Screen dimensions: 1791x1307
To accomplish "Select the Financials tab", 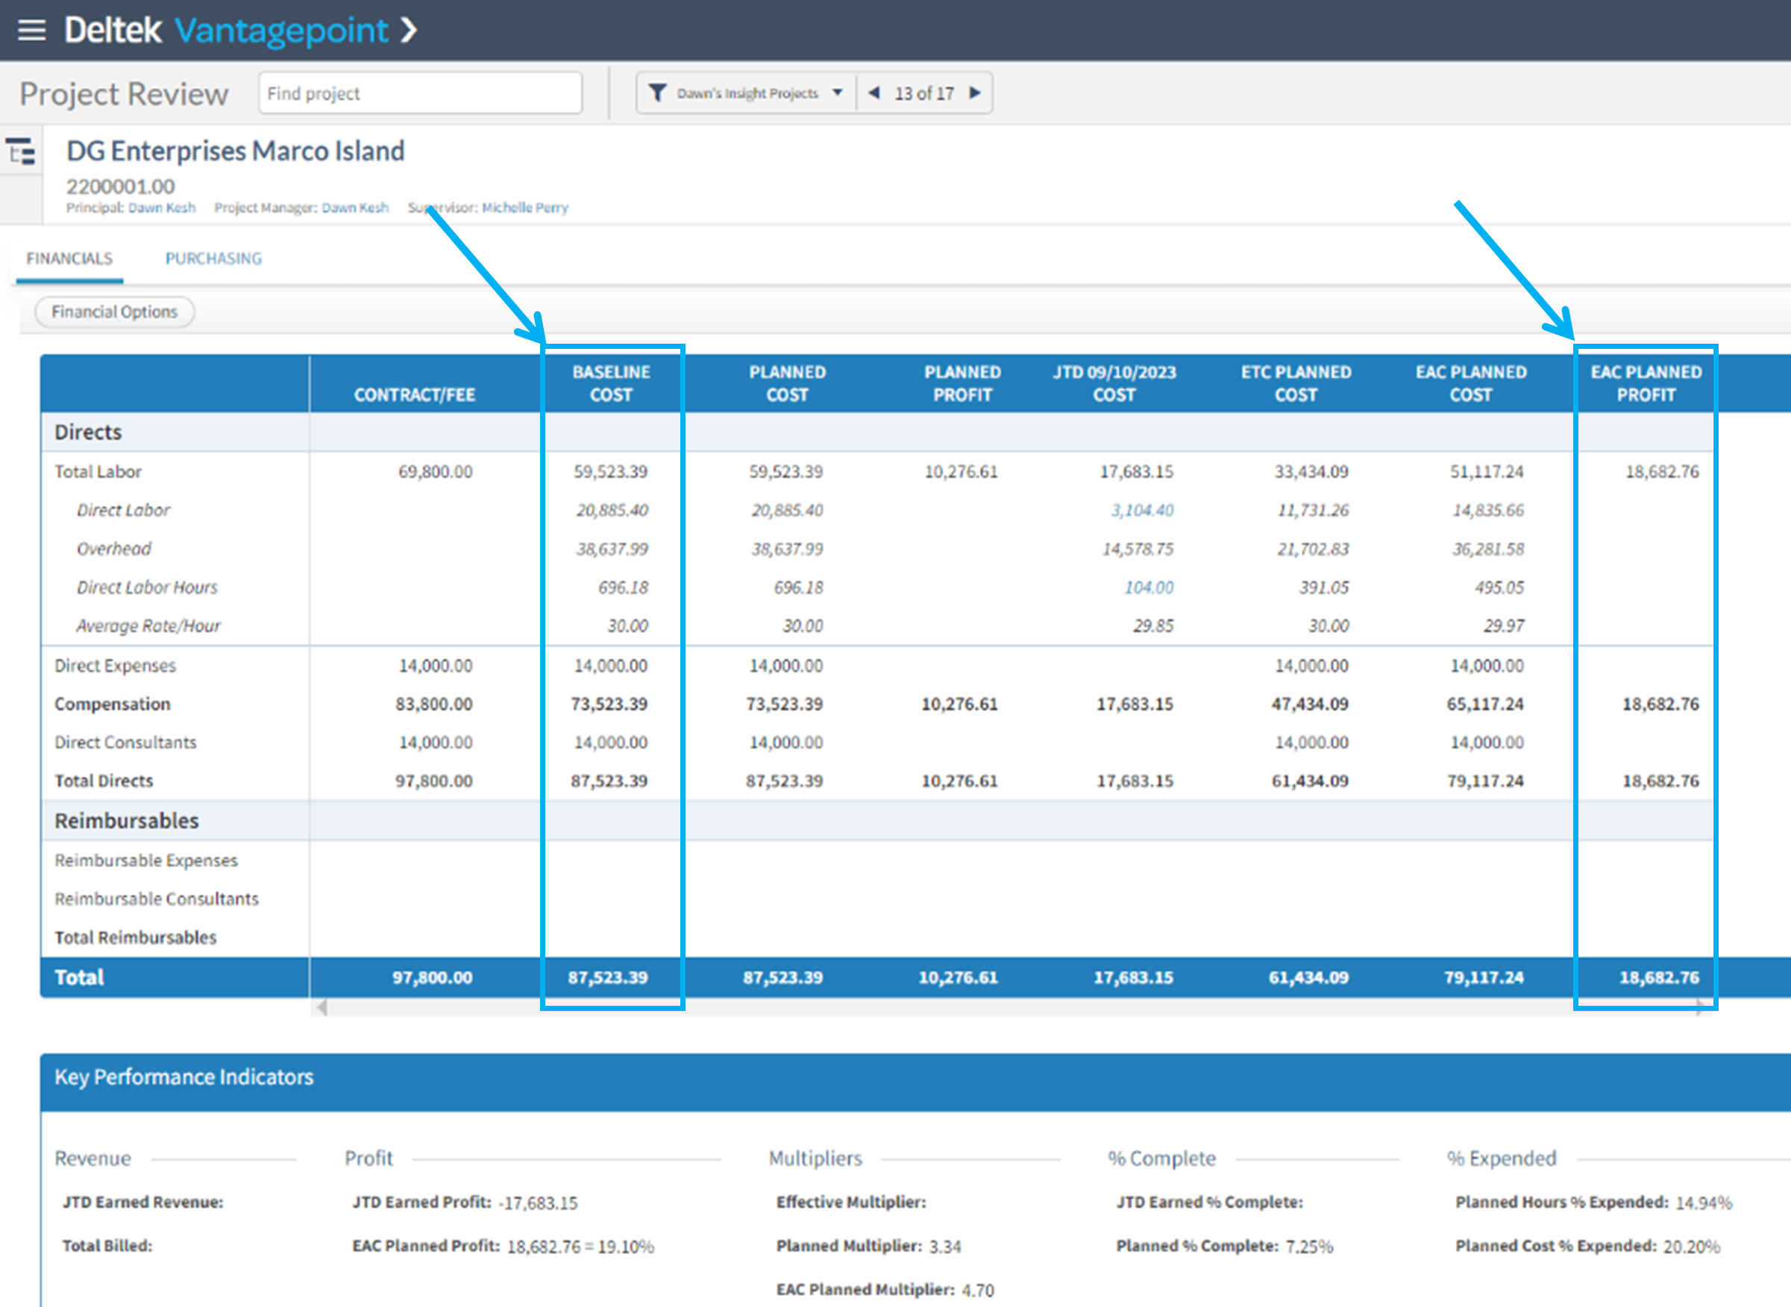I will 69,259.
